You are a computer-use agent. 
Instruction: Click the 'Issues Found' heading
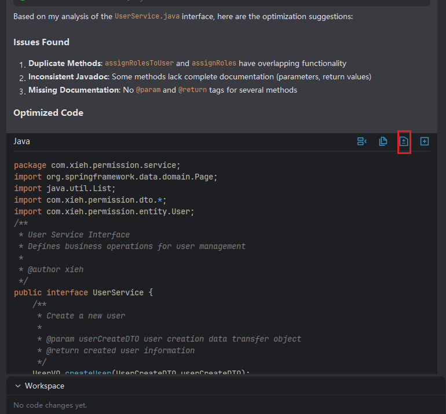[41, 42]
